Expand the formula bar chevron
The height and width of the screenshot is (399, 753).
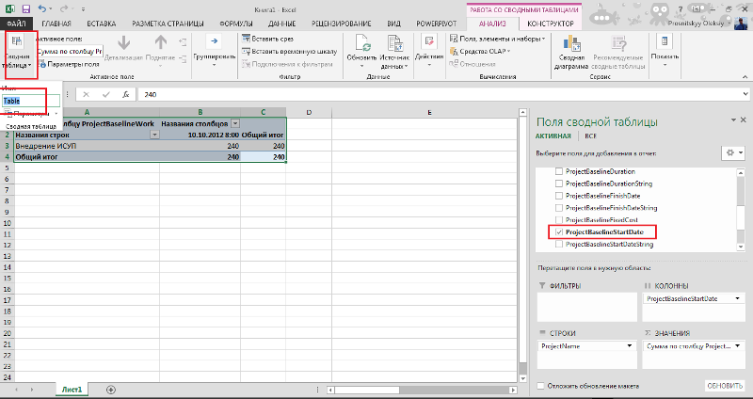click(745, 95)
